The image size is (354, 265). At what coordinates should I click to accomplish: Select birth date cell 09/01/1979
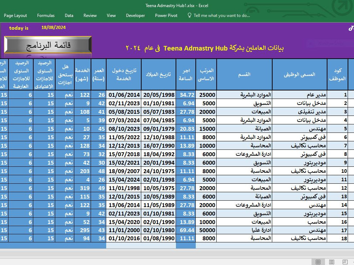[x=158, y=129]
